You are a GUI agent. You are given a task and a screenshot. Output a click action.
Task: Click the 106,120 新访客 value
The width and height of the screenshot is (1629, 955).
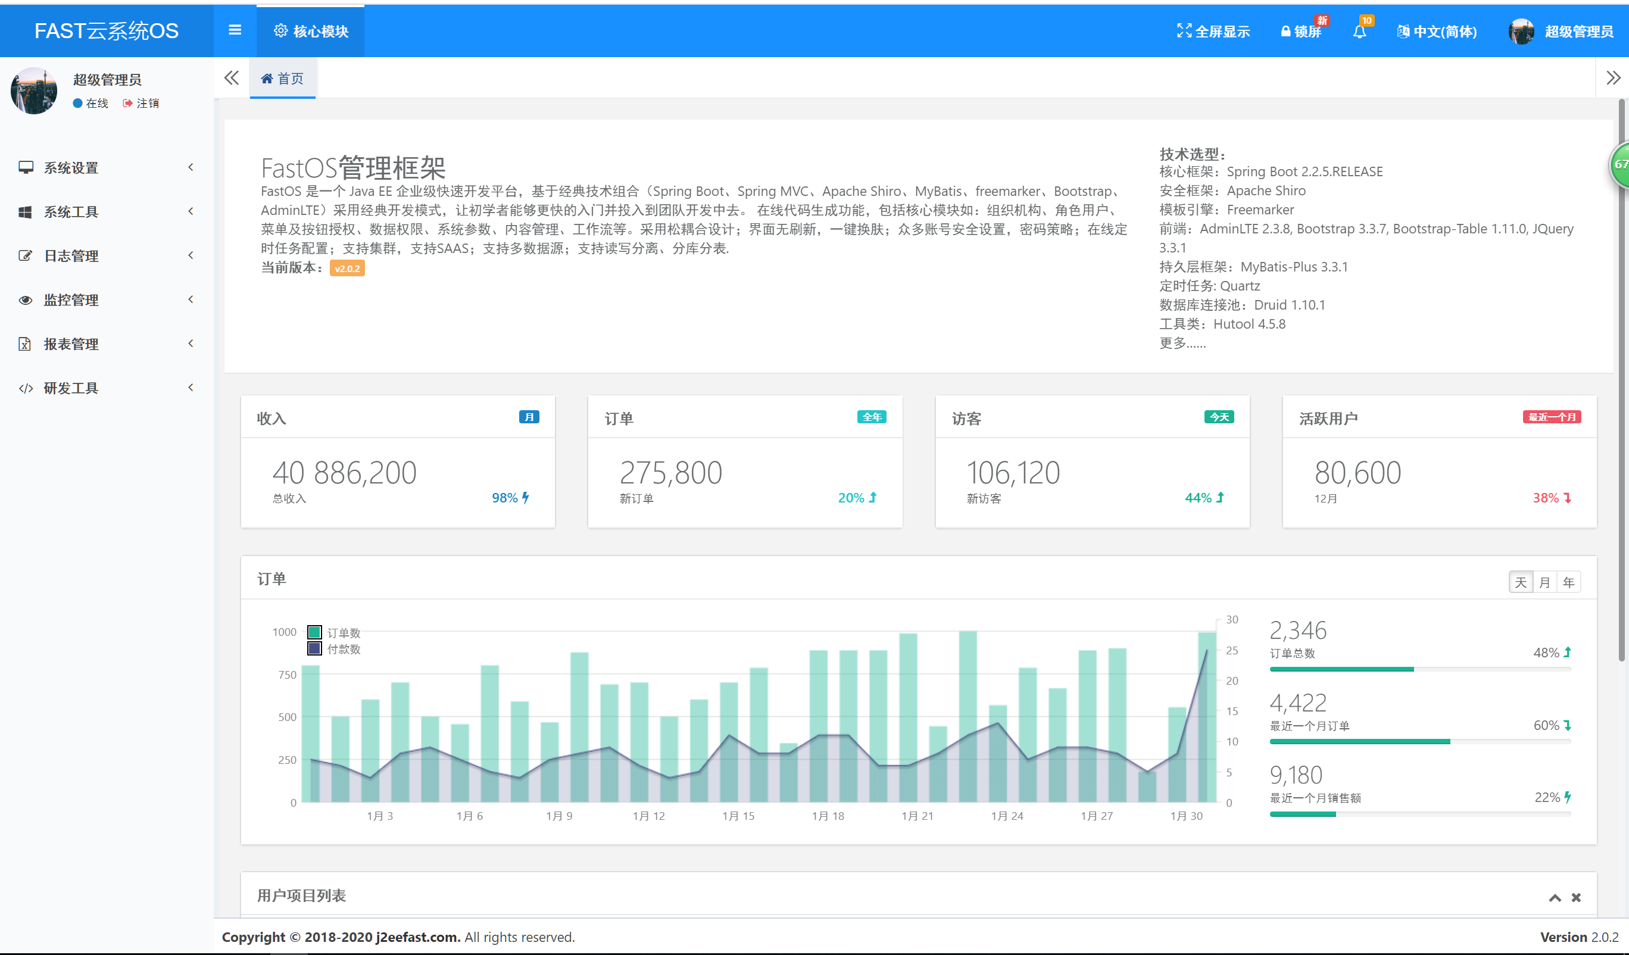click(x=1013, y=473)
